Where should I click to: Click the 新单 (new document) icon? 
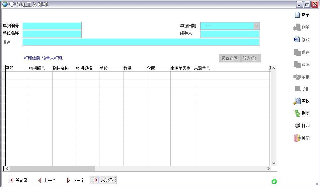297,15
